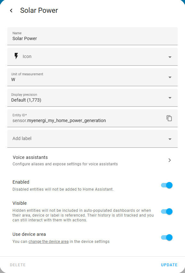Click the DELETE button
Screen dimensions: 185x273
18,265
